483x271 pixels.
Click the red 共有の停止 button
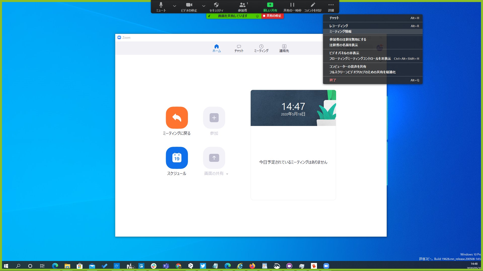(272, 16)
